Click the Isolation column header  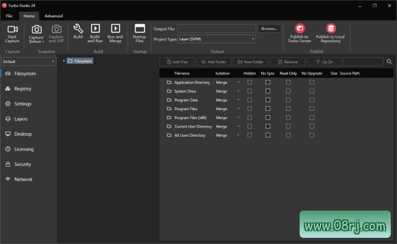point(223,73)
